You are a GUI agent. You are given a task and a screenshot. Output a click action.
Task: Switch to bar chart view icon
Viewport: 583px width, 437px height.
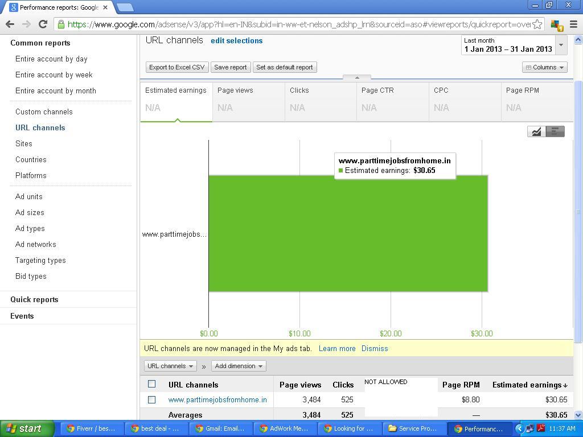point(555,131)
